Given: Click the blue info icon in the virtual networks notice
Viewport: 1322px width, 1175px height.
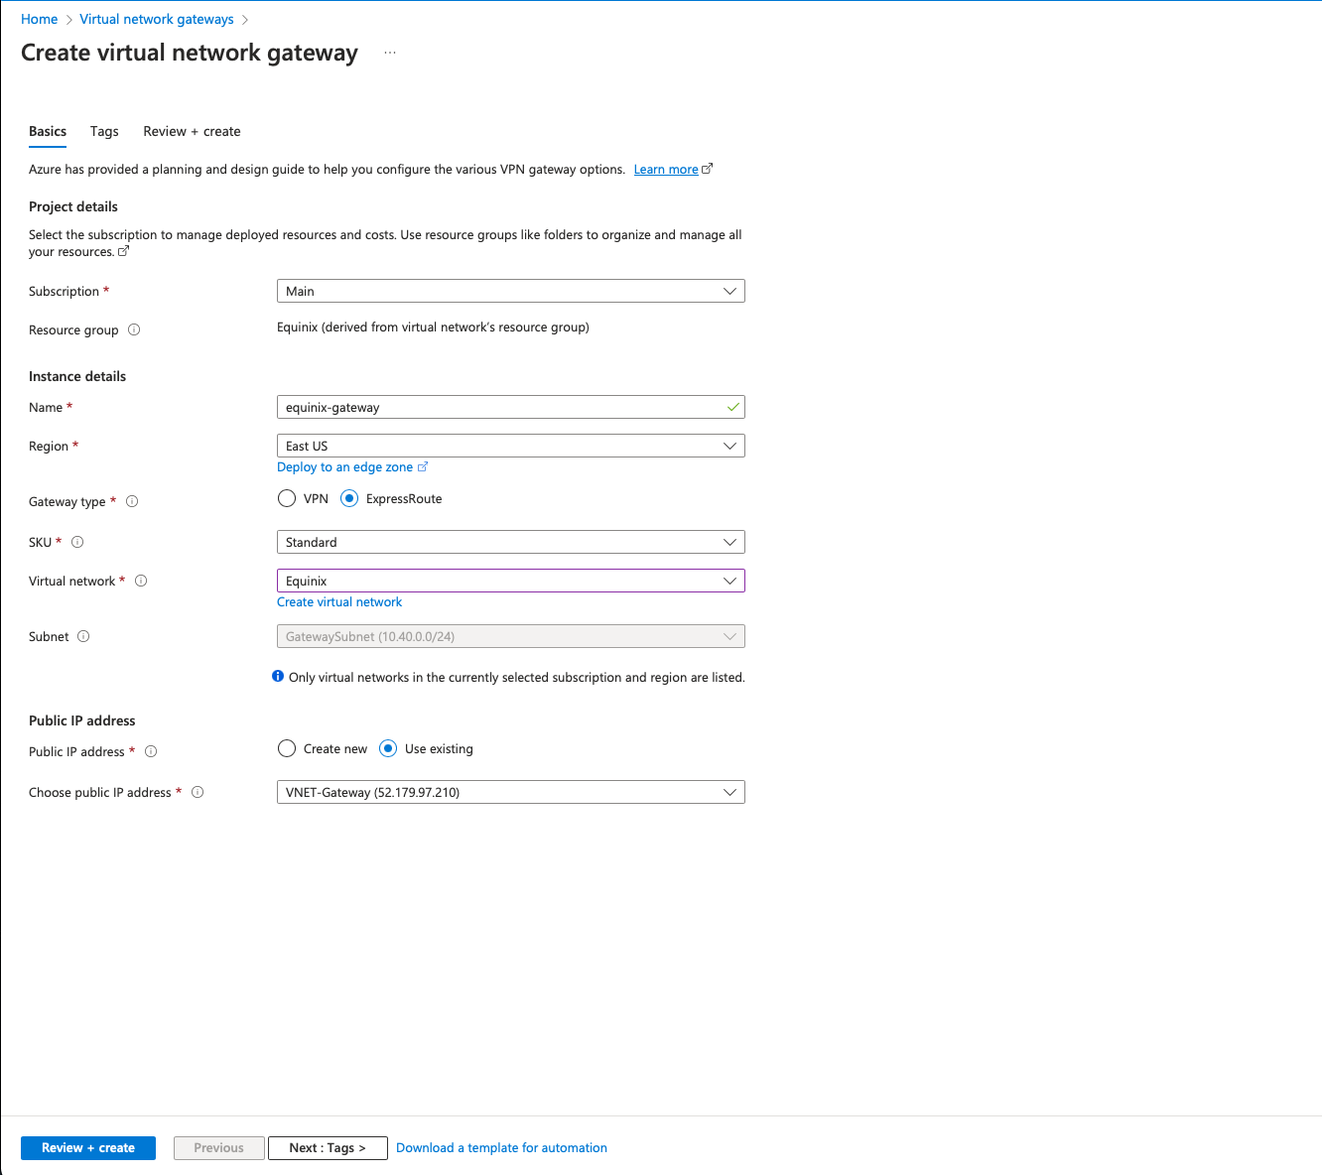Looking at the screenshot, I should [x=278, y=676].
